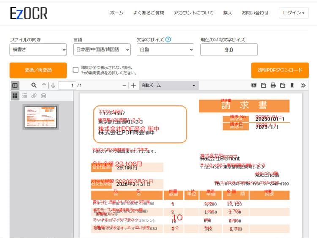
Task: Click the 透明PDFダウンロード button
Action: click(280, 70)
